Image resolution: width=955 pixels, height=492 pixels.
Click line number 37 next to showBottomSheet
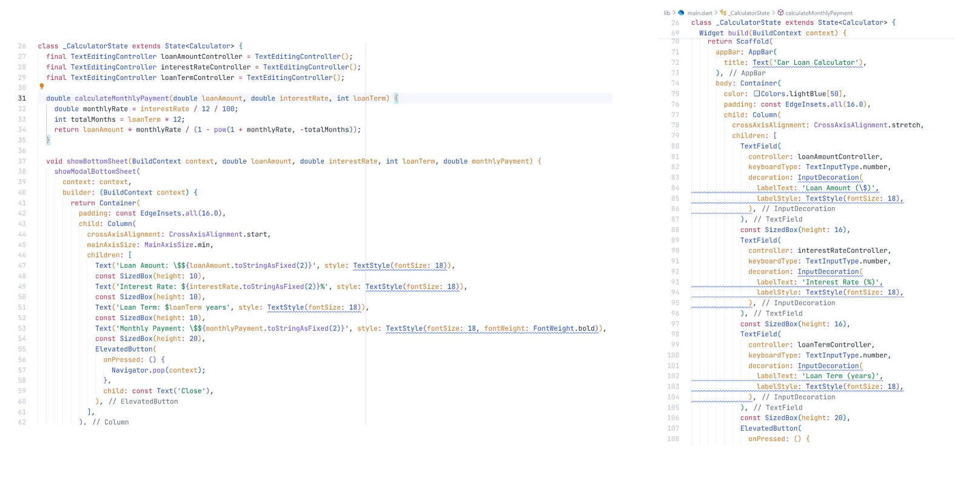pos(22,161)
